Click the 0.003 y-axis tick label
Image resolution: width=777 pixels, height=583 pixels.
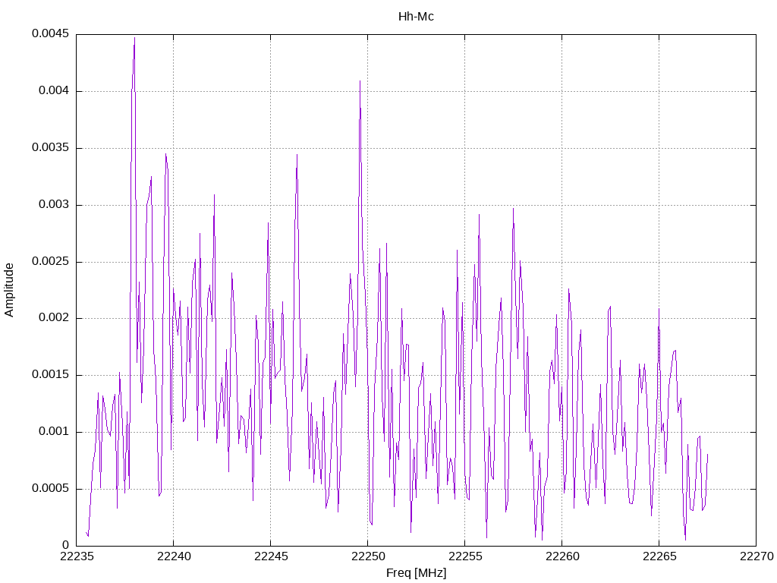tap(54, 205)
